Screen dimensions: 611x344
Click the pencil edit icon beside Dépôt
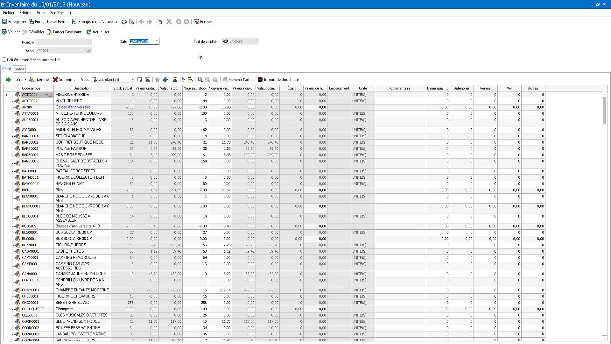pyautogui.click(x=89, y=50)
